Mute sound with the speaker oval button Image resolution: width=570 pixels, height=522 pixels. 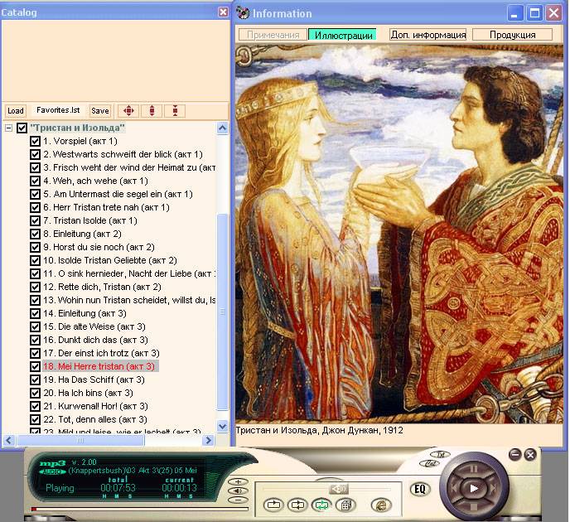238,491
